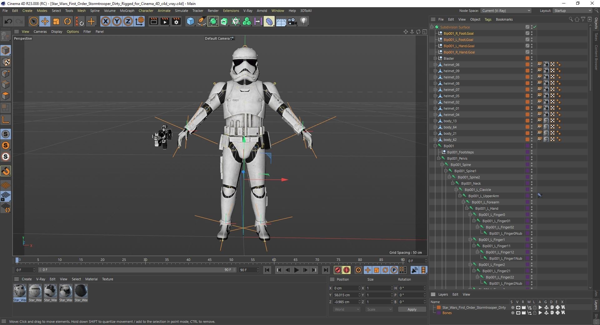Open Object manager Tags menu
The height and width of the screenshot is (325, 600).
487,19
